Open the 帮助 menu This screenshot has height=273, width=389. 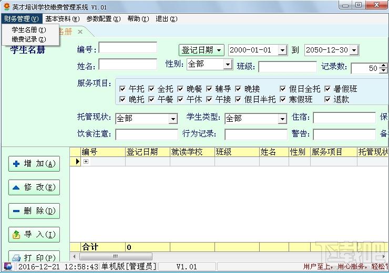point(138,19)
